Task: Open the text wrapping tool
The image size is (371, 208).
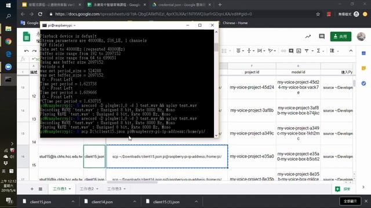Action: (260, 50)
